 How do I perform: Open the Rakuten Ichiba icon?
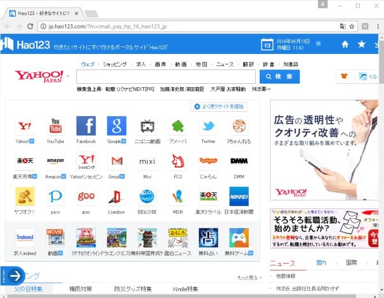click(x=25, y=161)
